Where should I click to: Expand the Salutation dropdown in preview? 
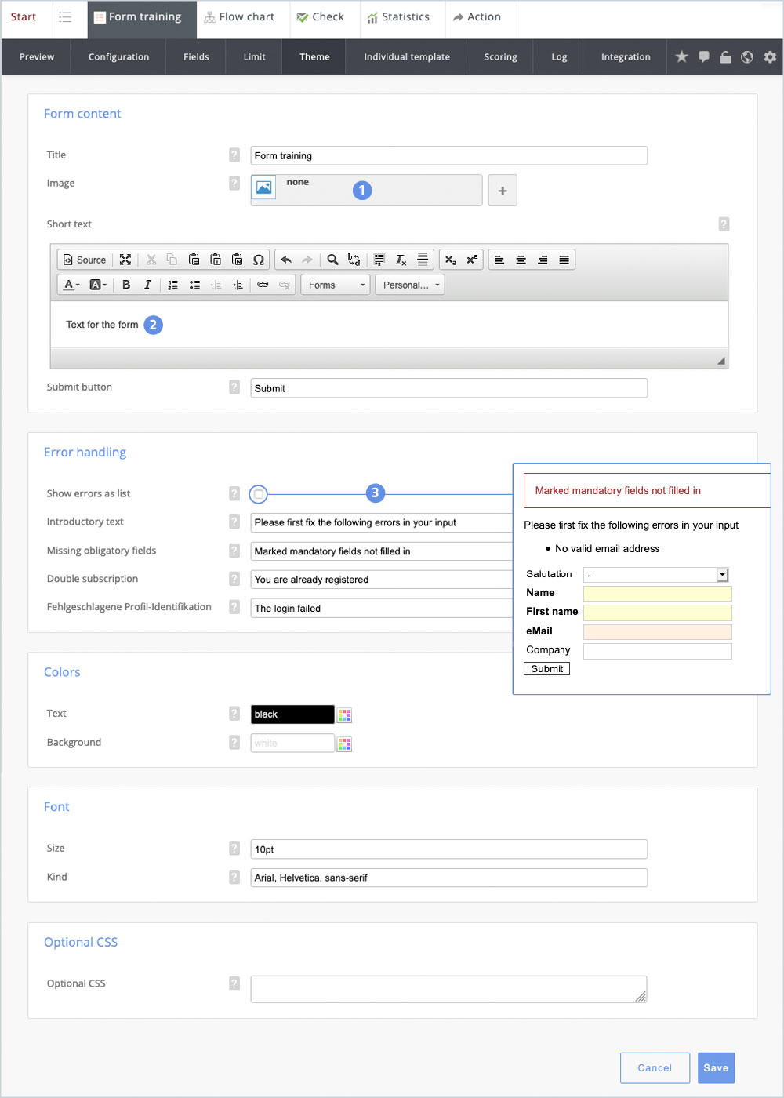click(722, 575)
